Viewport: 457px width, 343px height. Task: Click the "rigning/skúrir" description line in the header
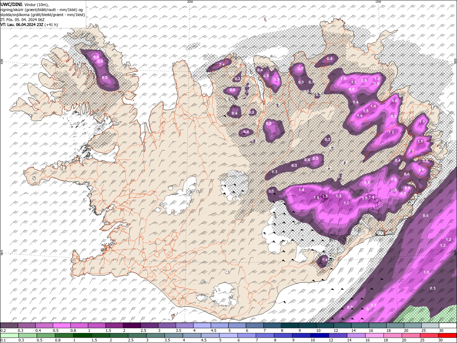click(x=42, y=10)
